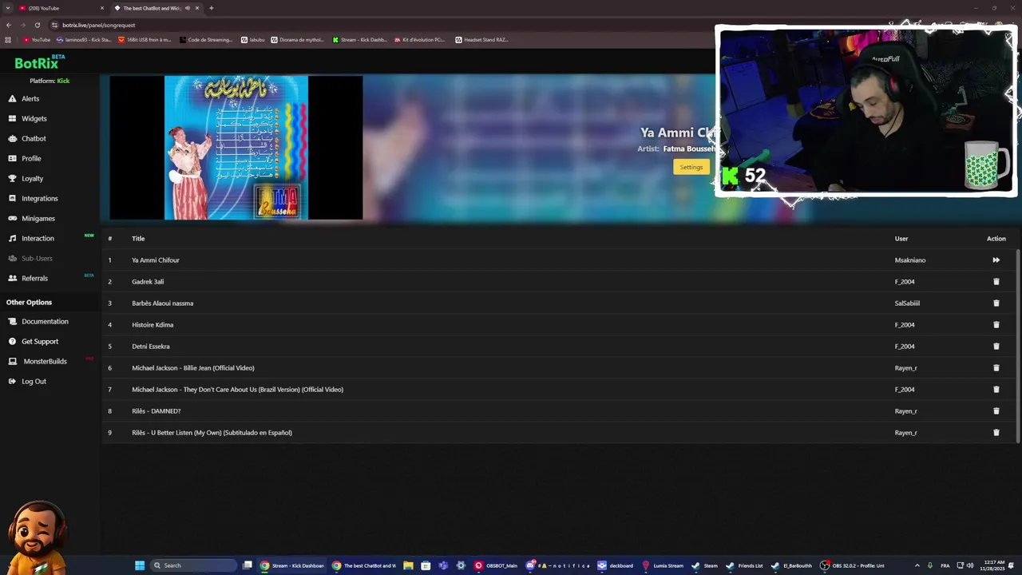1022x575 pixels.
Task: Go back in browser
Action: click(8, 25)
